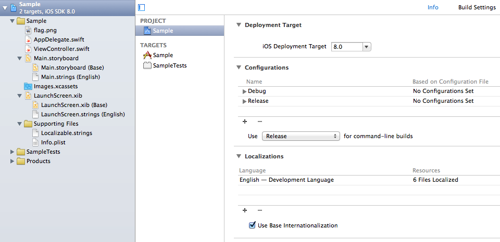
Task: Click the Based on Configuration File column header
Action: 450,82
